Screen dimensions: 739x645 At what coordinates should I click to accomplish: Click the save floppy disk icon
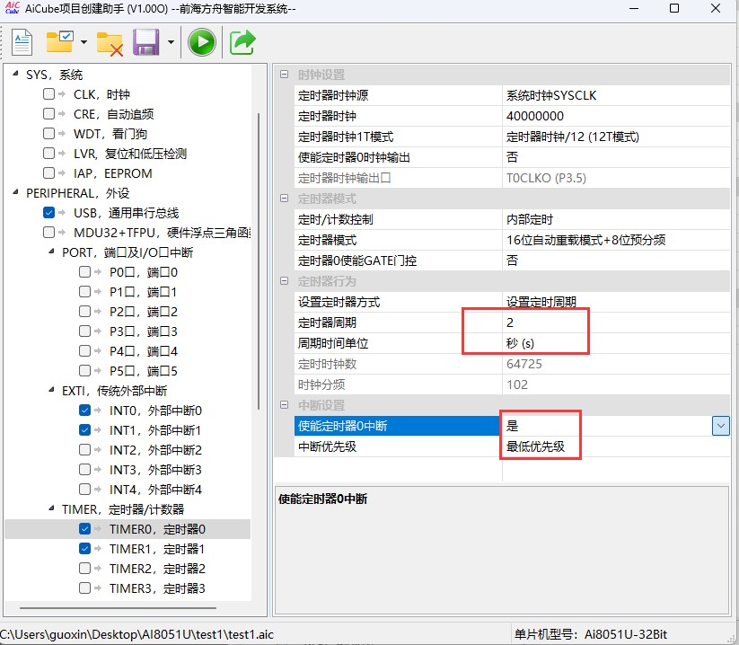[145, 42]
